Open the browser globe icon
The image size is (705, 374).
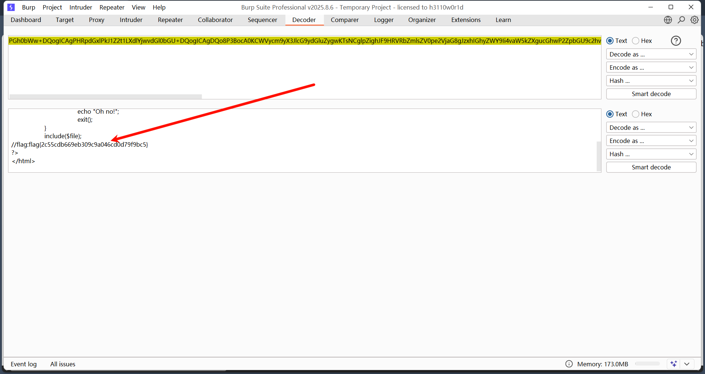coord(668,20)
